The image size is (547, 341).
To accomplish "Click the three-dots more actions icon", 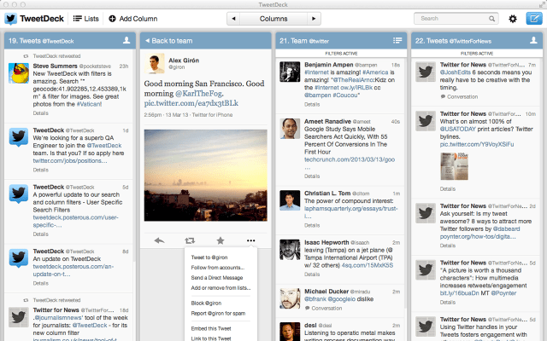I will (250, 241).
